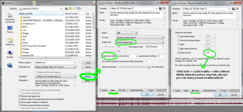Screen dimensions: 243x112
Task: Click the Back navigation icon in Render As
Action: [x=67, y=9]
